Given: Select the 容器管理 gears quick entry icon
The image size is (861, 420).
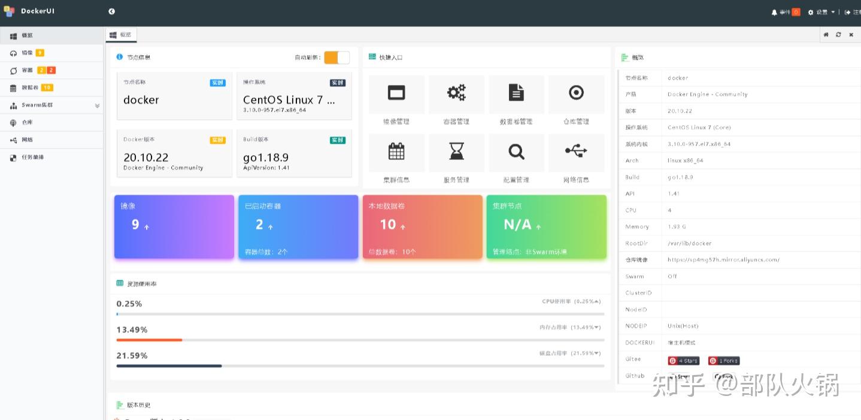Looking at the screenshot, I should [x=456, y=93].
